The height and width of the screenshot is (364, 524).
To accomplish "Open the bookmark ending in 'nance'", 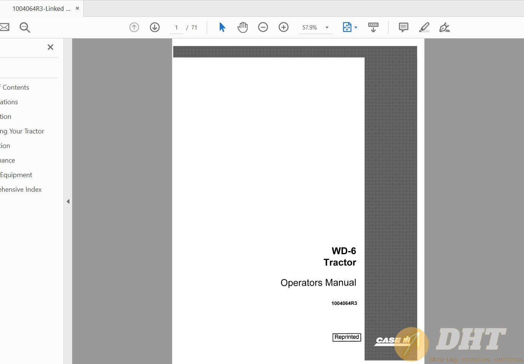I will (x=7, y=160).
